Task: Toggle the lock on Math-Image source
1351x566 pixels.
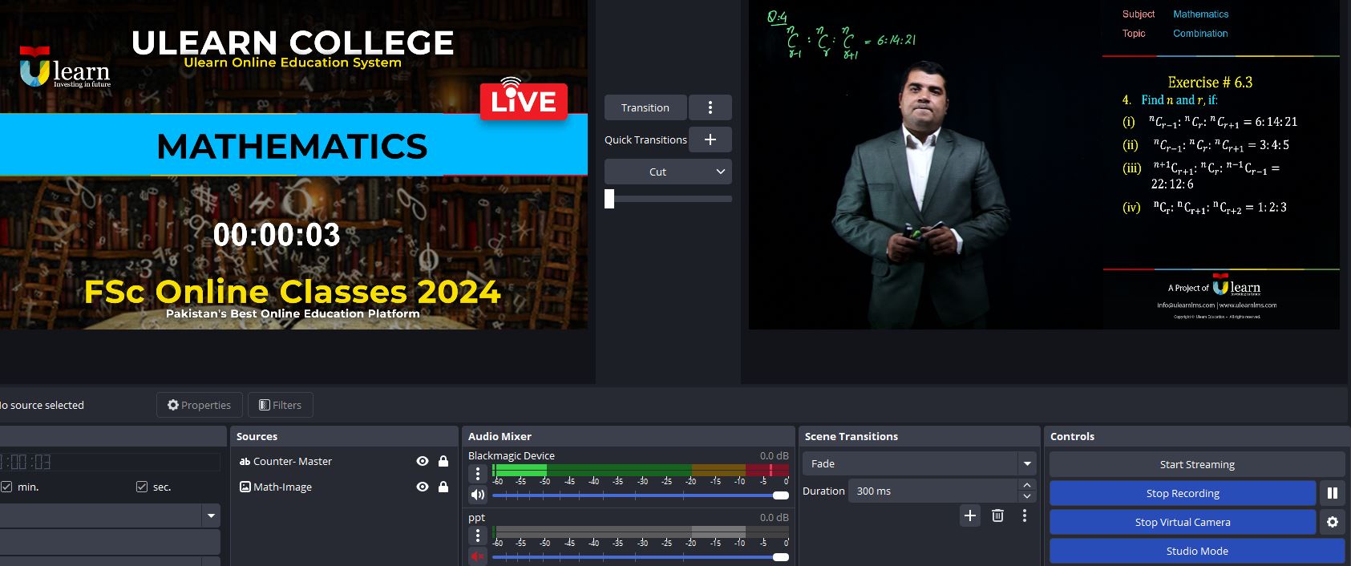Action: (443, 487)
